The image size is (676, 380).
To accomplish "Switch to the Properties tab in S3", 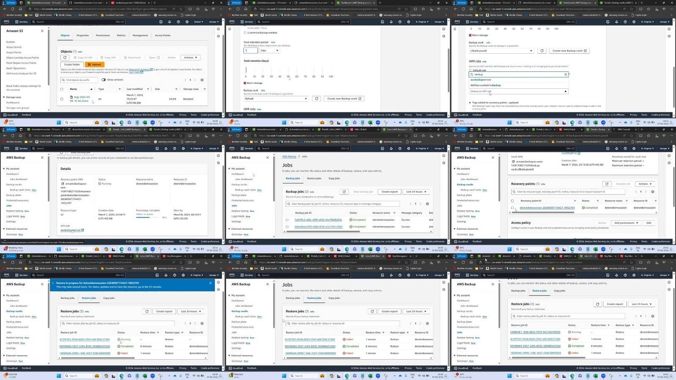I will [x=83, y=36].
